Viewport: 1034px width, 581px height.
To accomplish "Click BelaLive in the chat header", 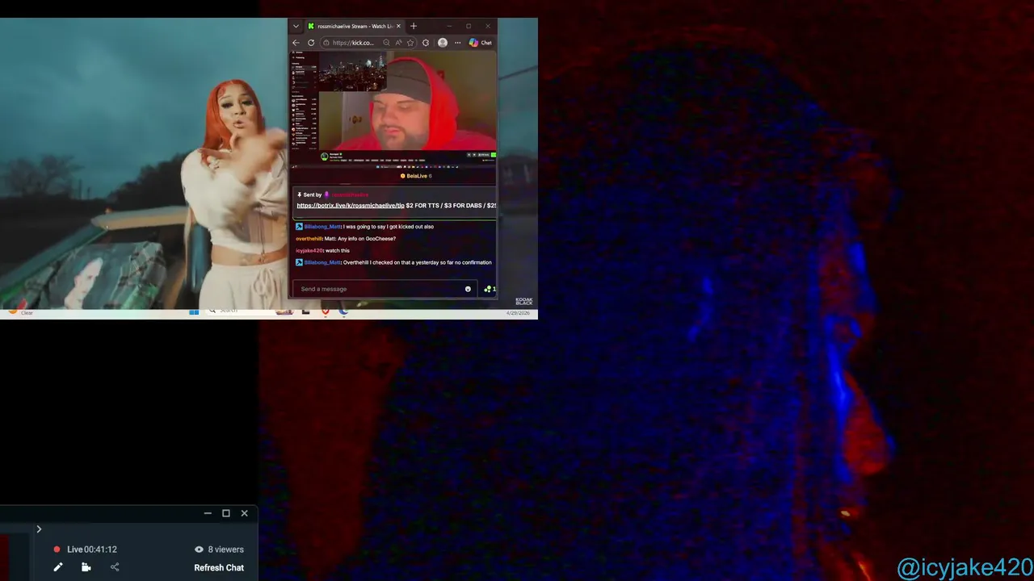I will point(416,176).
